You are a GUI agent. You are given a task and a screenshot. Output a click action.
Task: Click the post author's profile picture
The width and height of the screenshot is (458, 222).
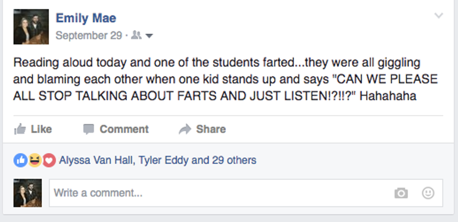[x=31, y=27]
